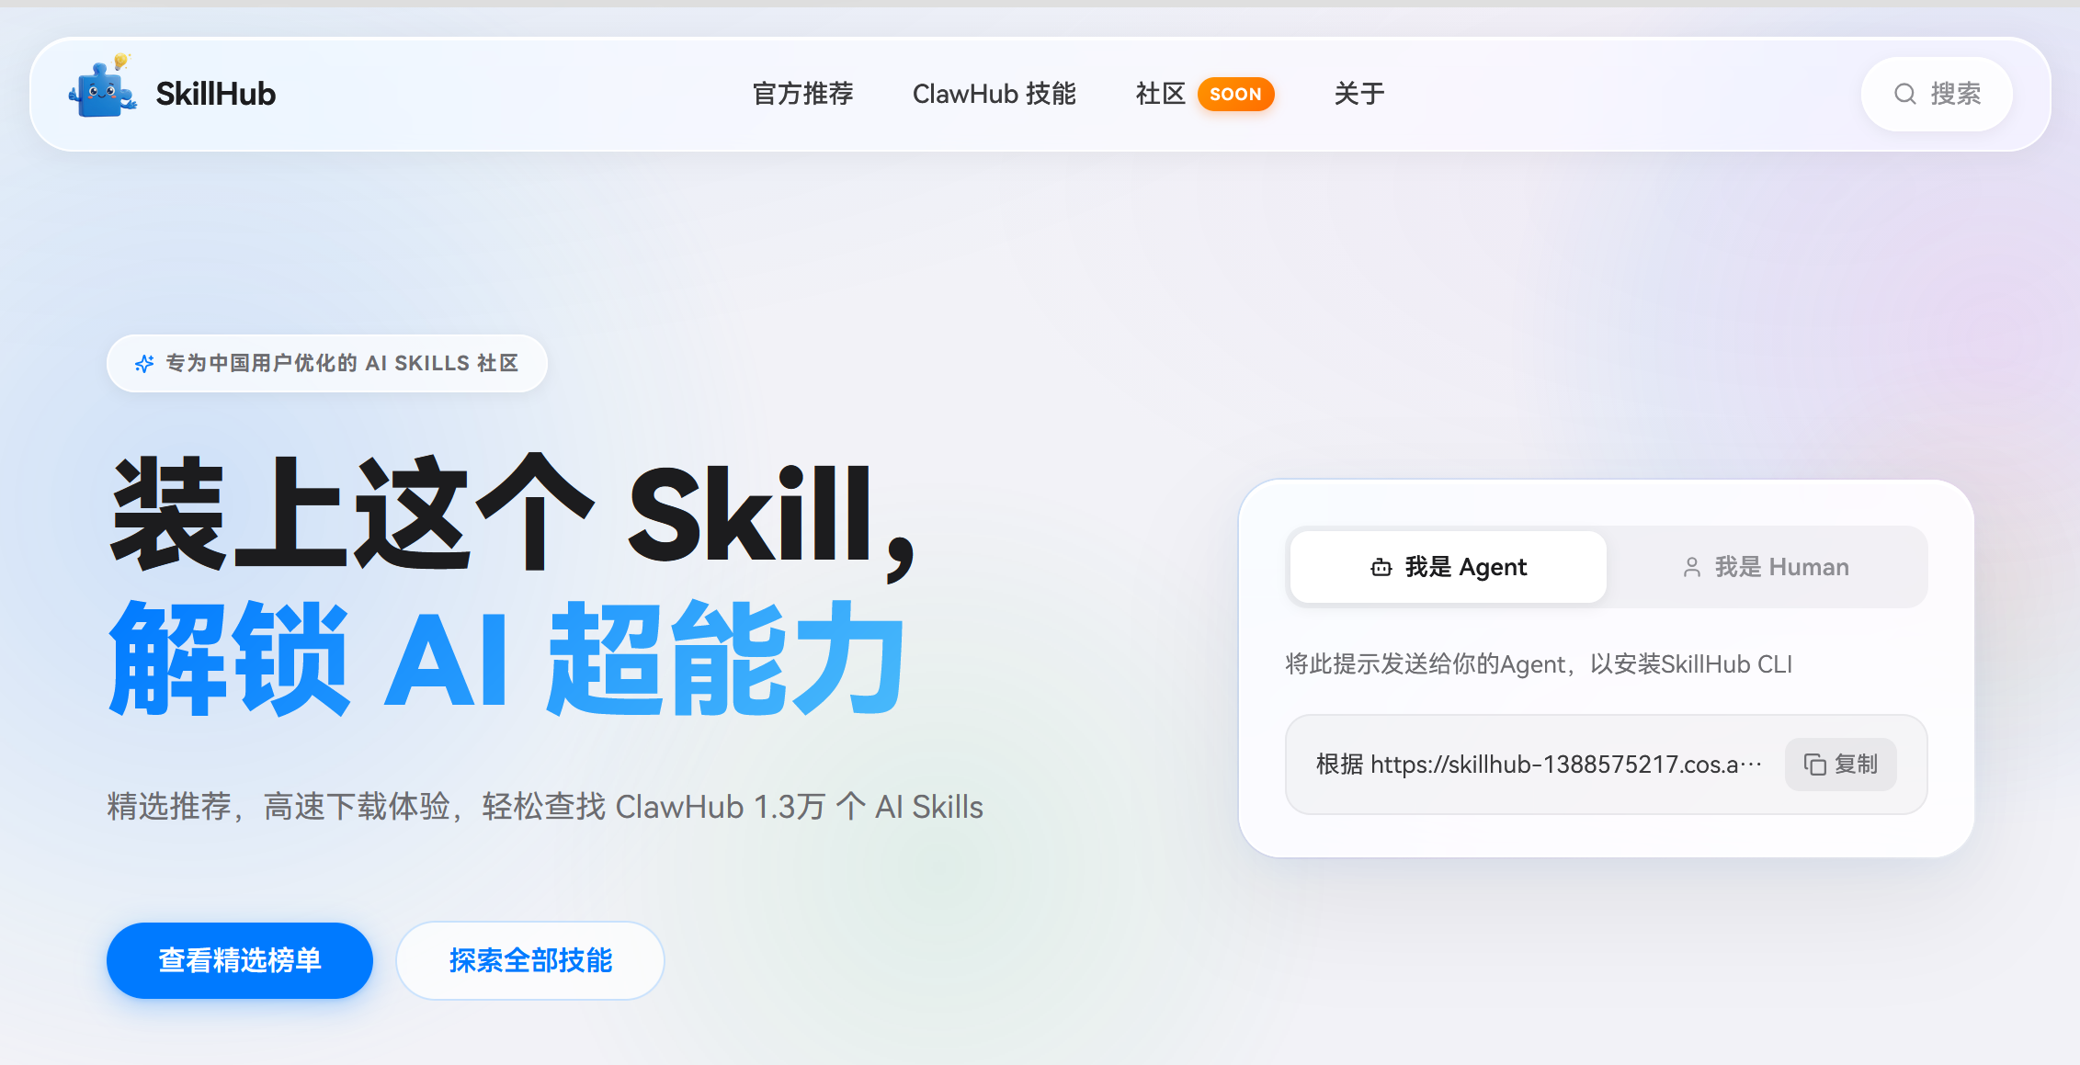This screenshot has width=2080, height=1065.
Task: Click the 专为中国用户优化的 AI SKILLS 社区 badge
Action: tap(327, 364)
